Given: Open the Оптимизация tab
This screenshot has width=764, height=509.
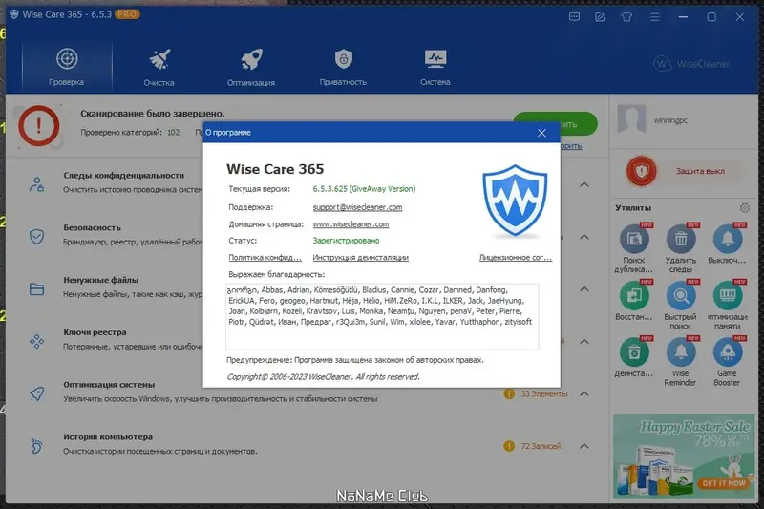Looking at the screenshot, I should click(251, 67).
